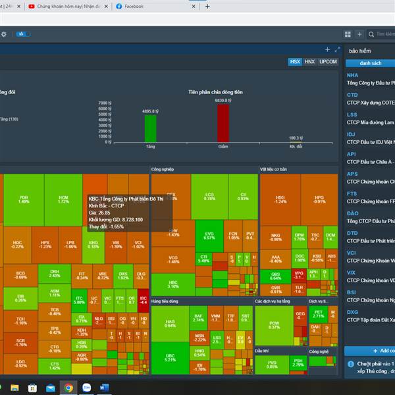
Task: Select the UPCOM exchange tab
Action: click(x=328, y=62)
